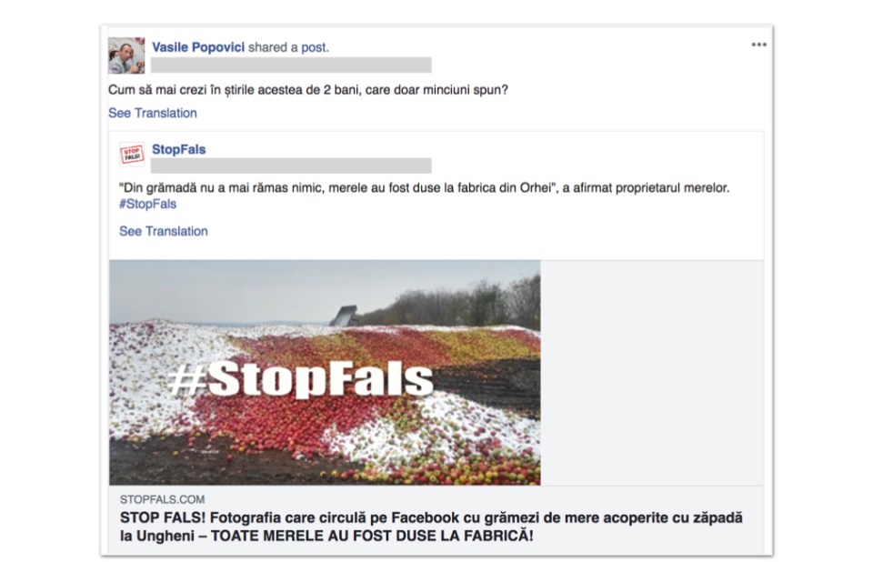Click the STOPFALS.COM source domain

tap(162, 499)
